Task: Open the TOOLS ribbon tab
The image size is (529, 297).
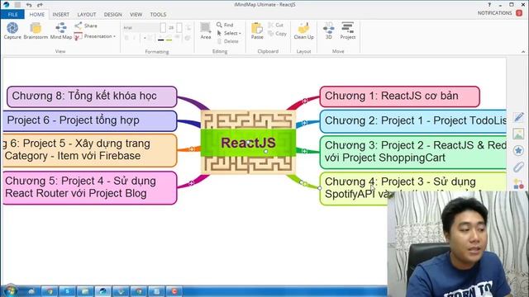Action: click(x=158, y=15)
